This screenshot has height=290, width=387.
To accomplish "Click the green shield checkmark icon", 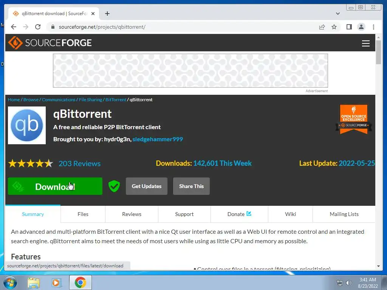I will [x=114, y=186].
